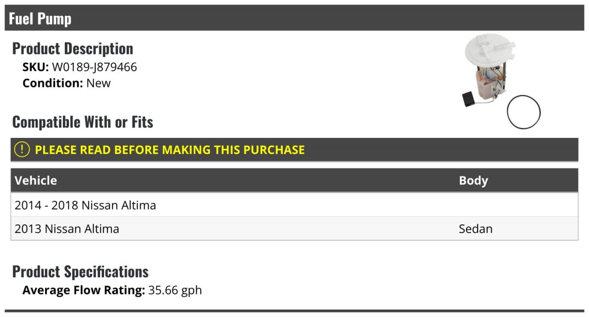Select the 2013 Nissan Altima row
Image resolution: width=589 pixels, height=317 pixels.
tap(294, 229)
